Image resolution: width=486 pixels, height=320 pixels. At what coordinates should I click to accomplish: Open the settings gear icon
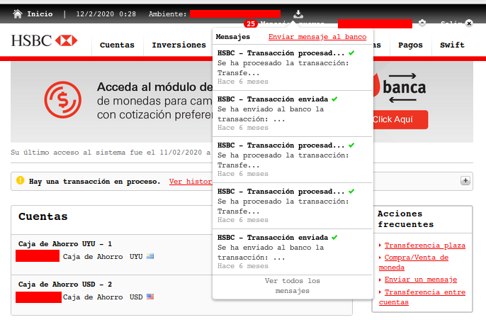pos(422,23)
